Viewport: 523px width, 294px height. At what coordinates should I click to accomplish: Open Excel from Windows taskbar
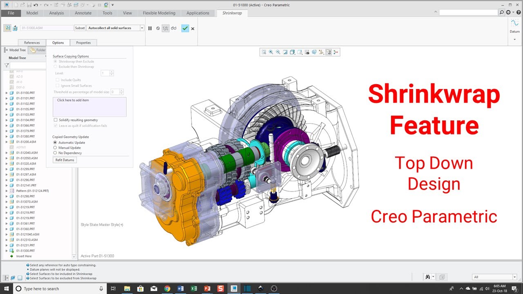pyautogui.click(x=194, y=289)
